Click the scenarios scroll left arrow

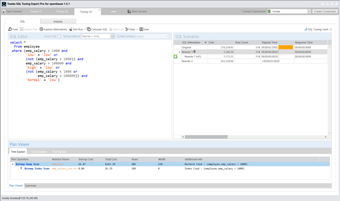[183, 137]
